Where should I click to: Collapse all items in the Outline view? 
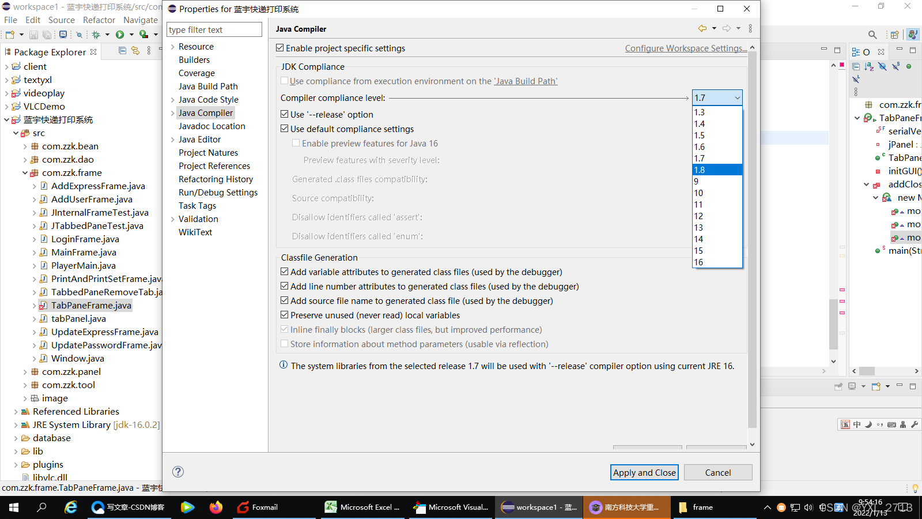pos(856,66)
